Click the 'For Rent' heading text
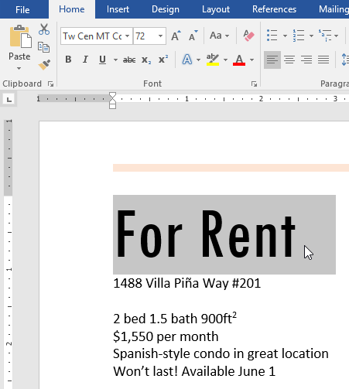Image resolution: width=349 pixels, height=389 pixels. coord(206,234)
